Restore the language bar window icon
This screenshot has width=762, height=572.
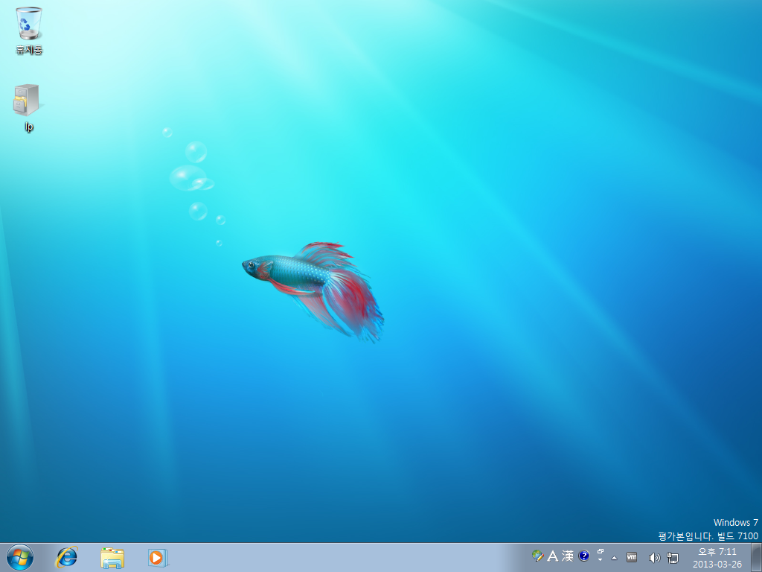(x=601, y=552)
